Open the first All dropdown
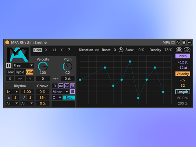Image resolution: width=196 pixels, height=147 pixels. coord(12,103)
